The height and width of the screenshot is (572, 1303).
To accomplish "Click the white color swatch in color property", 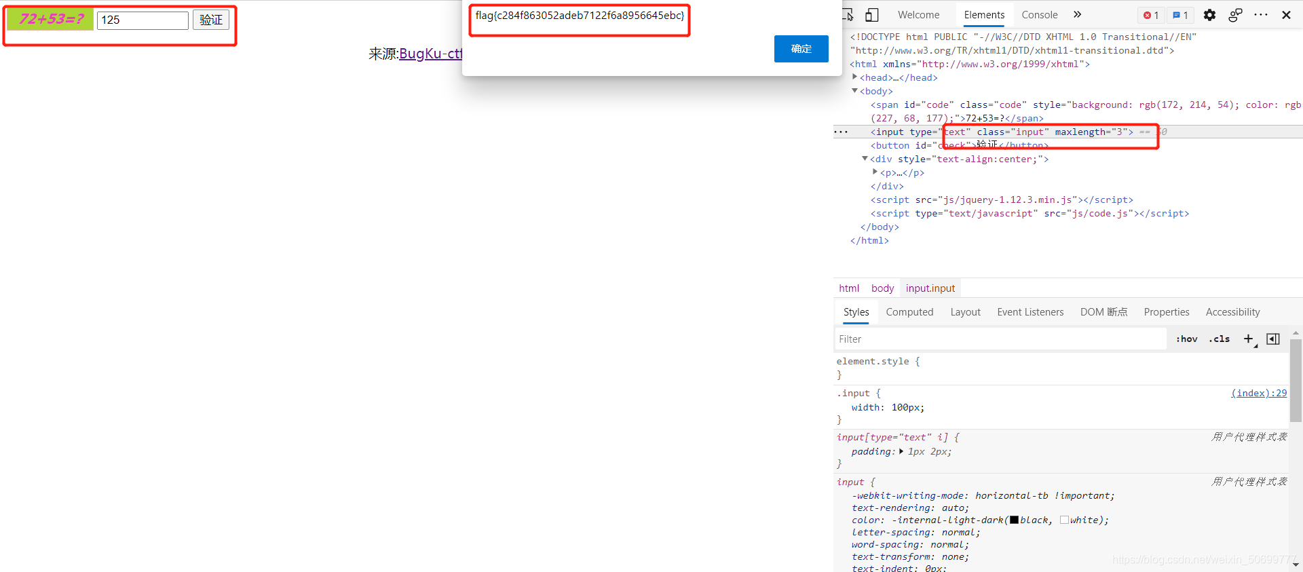I will [1064, 520].
